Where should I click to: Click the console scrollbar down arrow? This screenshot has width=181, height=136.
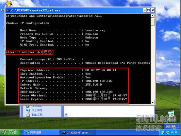tap(153, 102)
